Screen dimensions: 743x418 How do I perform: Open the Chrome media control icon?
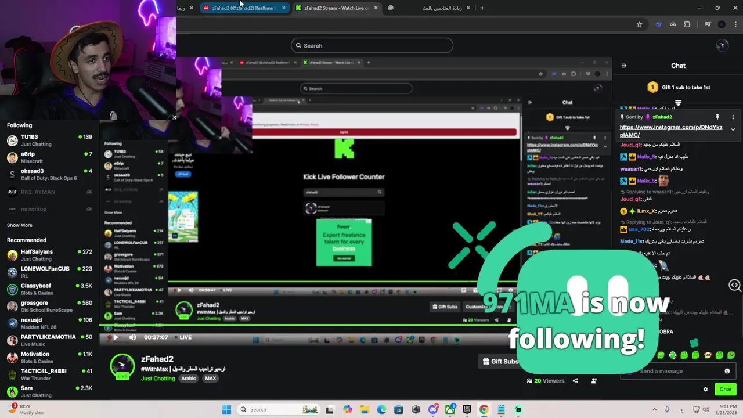pos(708,24)
